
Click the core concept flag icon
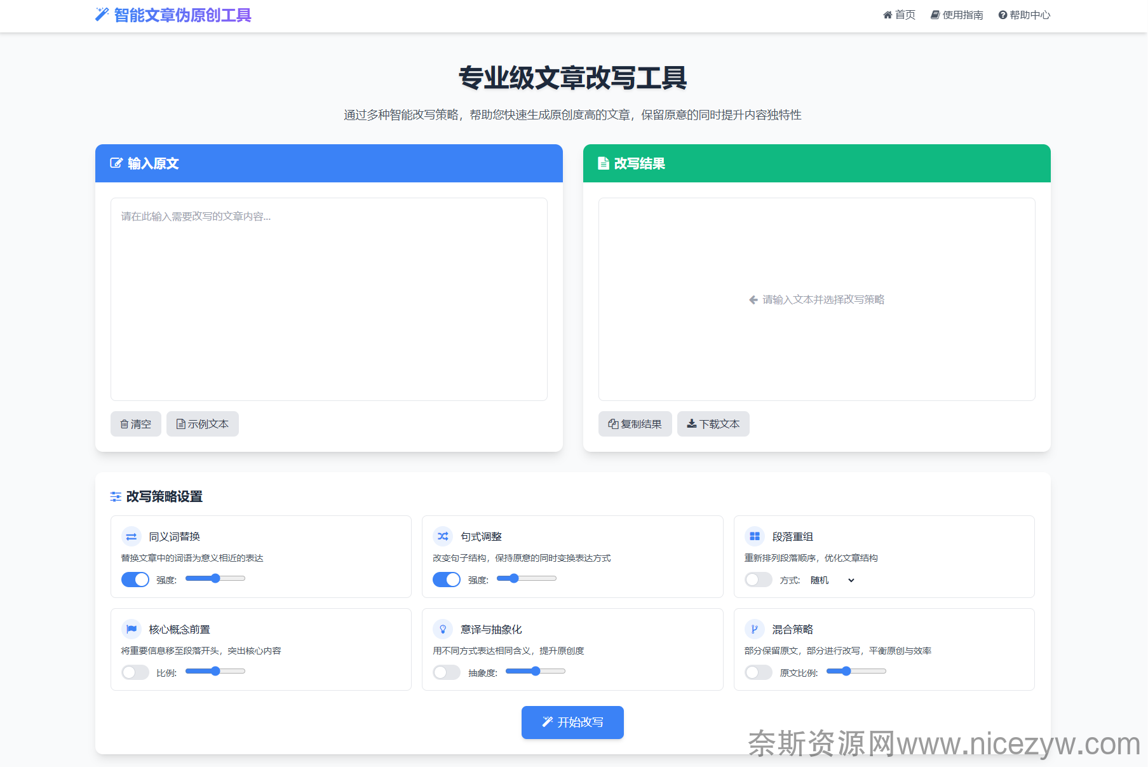click(x=132, y=629)
